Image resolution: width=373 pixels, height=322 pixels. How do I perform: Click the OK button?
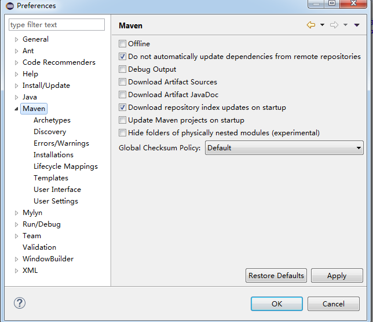[277, 304]
